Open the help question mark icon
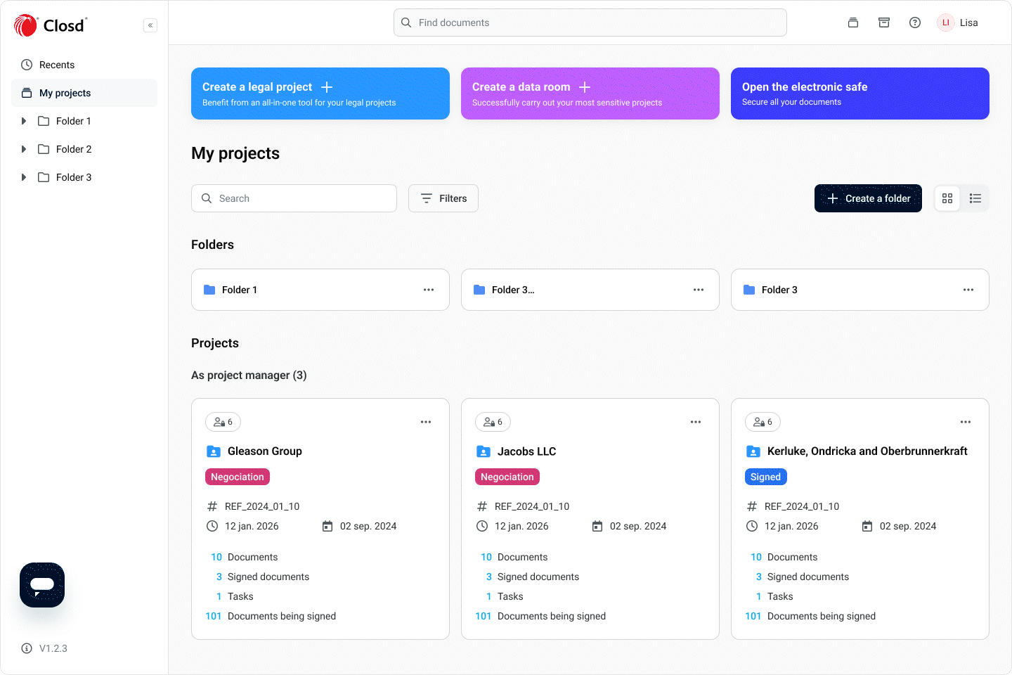The width and height of the screenshot is (1012, 675). tap(914, 22)
